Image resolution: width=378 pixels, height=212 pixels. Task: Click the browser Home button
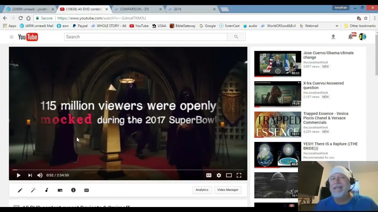pos(28,18)
